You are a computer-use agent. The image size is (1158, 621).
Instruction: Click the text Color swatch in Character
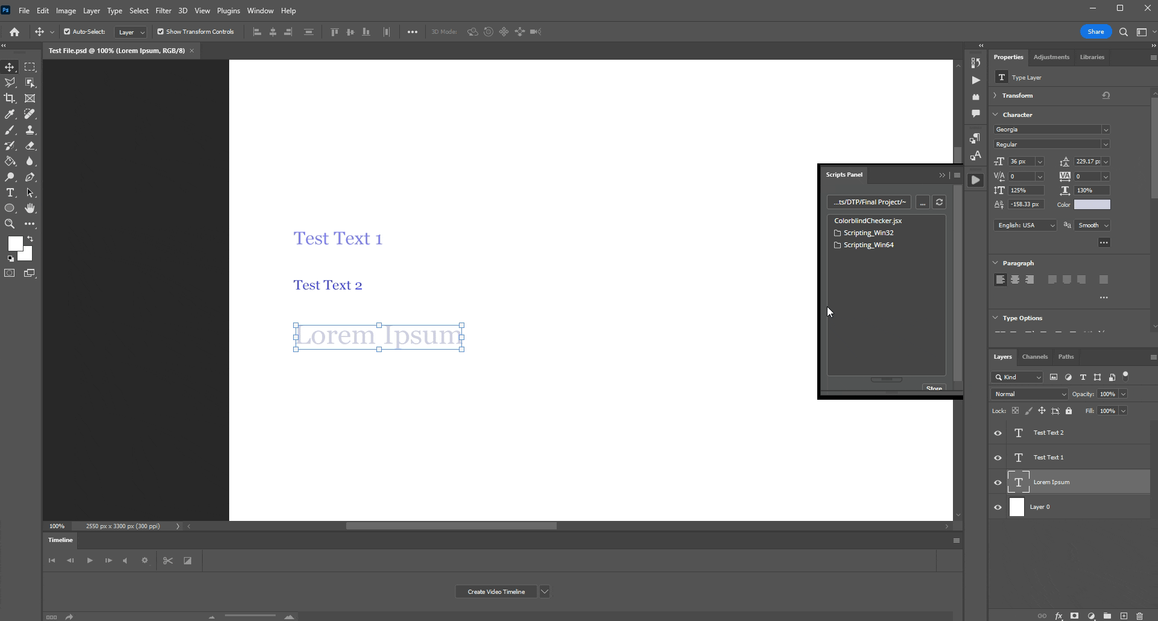1092,205
